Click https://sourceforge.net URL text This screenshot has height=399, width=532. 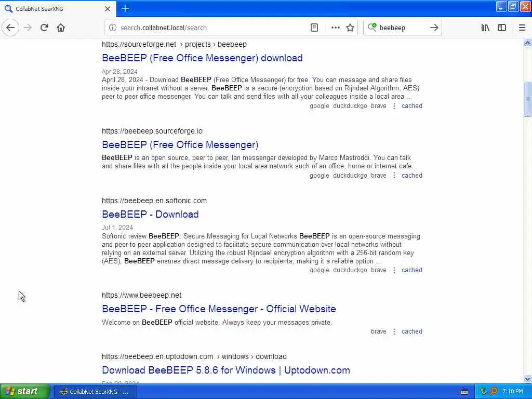[139, 45]
